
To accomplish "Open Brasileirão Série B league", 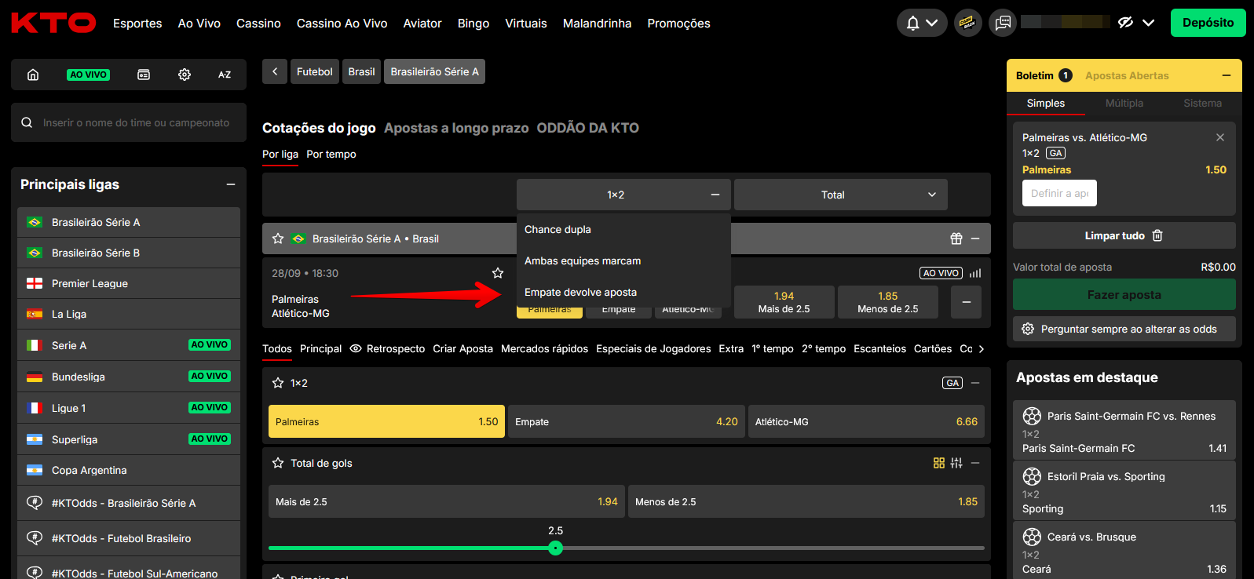I will [x=129, y=253].
